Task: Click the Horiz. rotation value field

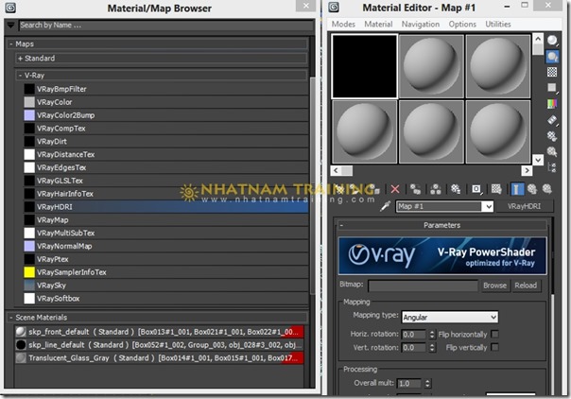Action: pos(415,334)
